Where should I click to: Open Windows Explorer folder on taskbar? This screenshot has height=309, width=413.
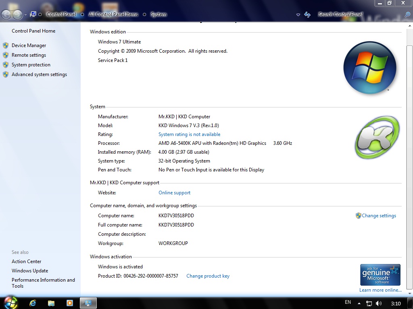point(51,303)
